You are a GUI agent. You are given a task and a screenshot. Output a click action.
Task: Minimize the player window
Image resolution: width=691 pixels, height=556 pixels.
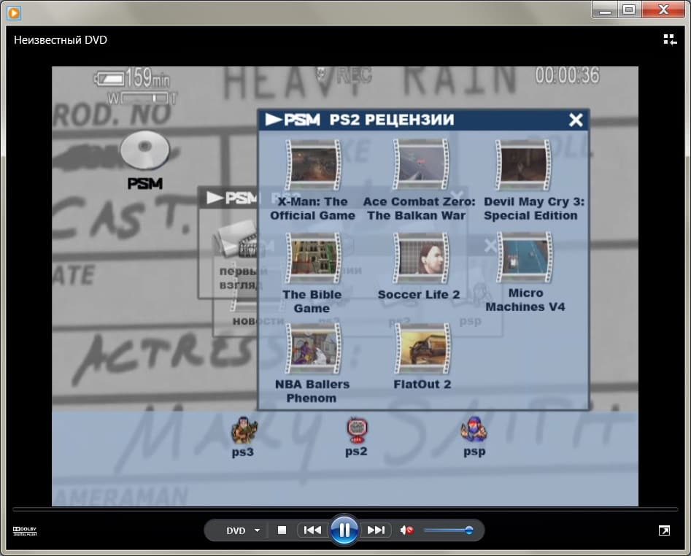coord(605,9)
